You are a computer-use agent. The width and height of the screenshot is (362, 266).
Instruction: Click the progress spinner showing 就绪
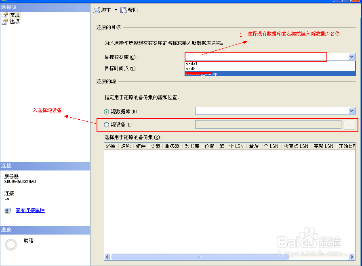click(11, 245)
